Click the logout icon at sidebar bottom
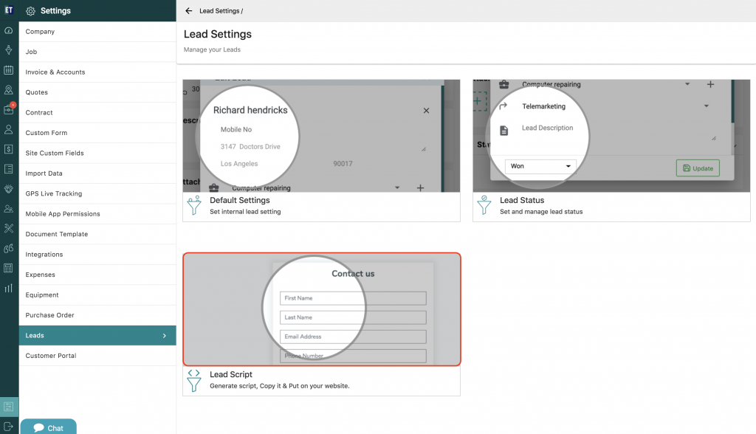This screenshot has width=756, height=434. point(9,427)
